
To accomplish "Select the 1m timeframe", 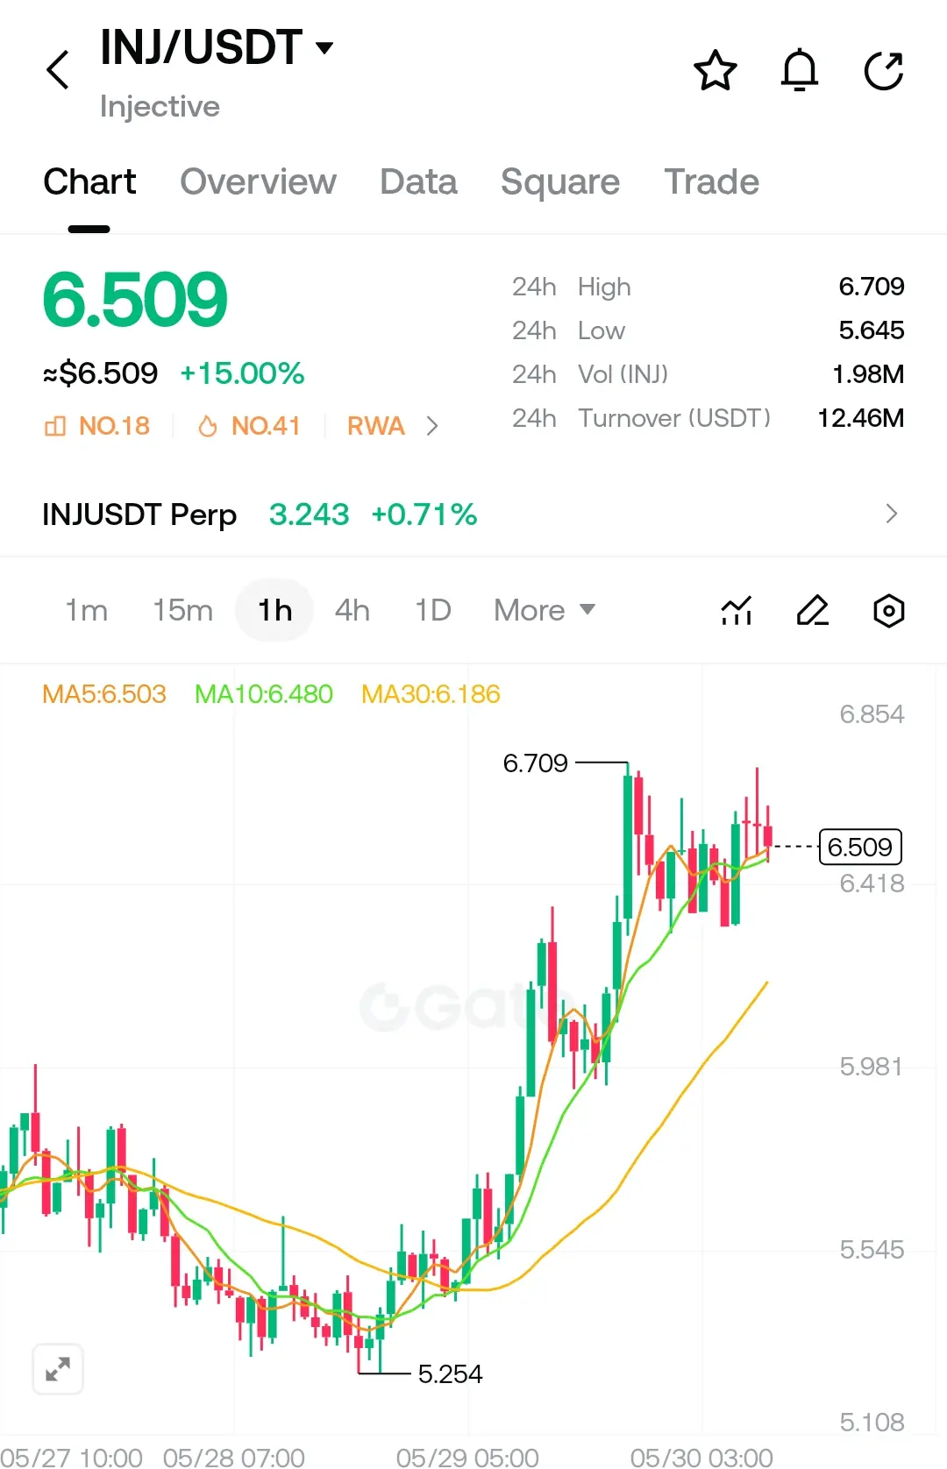I will click(87, 610).
